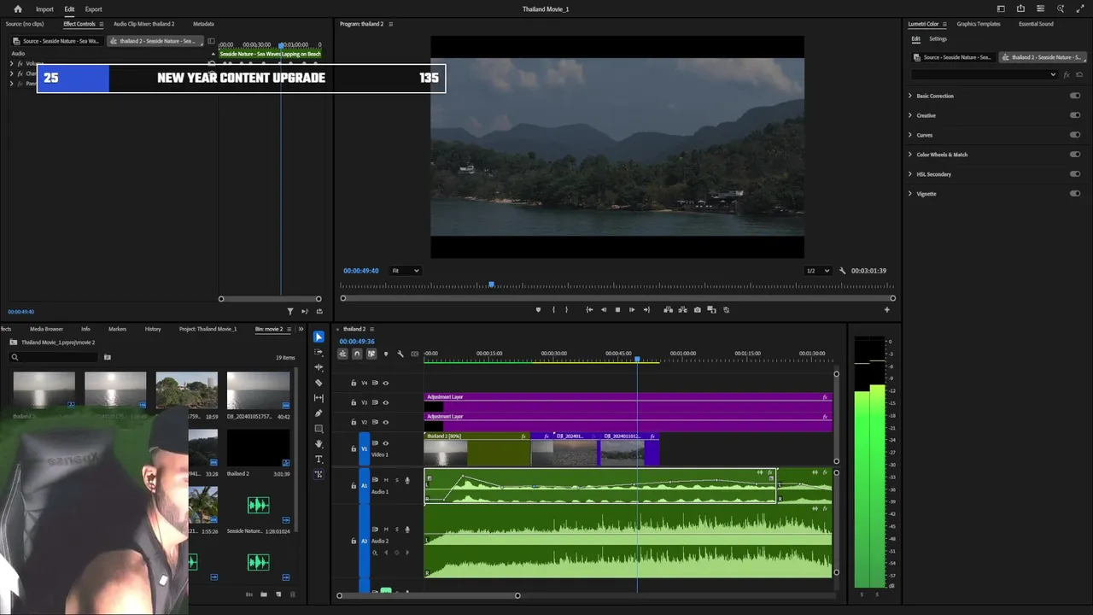The image size is (1093, 615).
Task: Expand the Creative section
Action: tap(910, 115)
